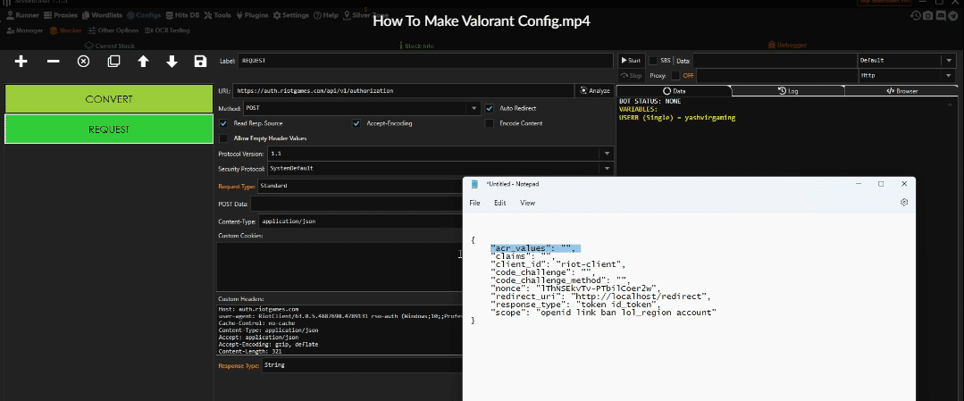964x401 pixels.
Task: Open the Method dropdown showing POST
Action: [x=474, y=108]
